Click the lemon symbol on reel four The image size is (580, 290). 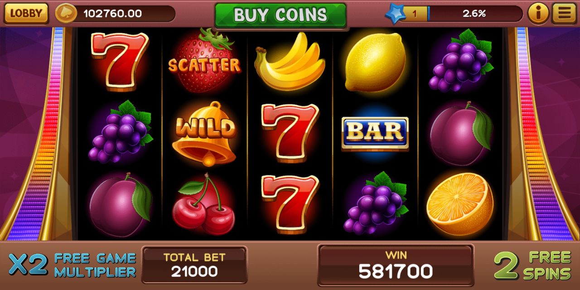point(375,62)
